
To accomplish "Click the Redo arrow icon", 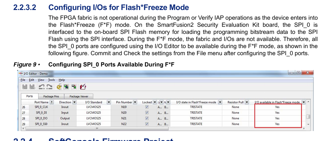I will pyautogui.click(x=49, y=87).
